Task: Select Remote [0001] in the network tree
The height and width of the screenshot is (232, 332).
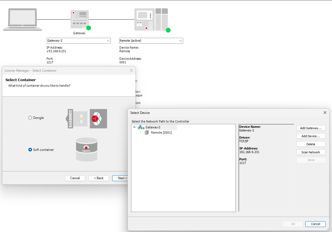Action: click(x=161, y=133)
